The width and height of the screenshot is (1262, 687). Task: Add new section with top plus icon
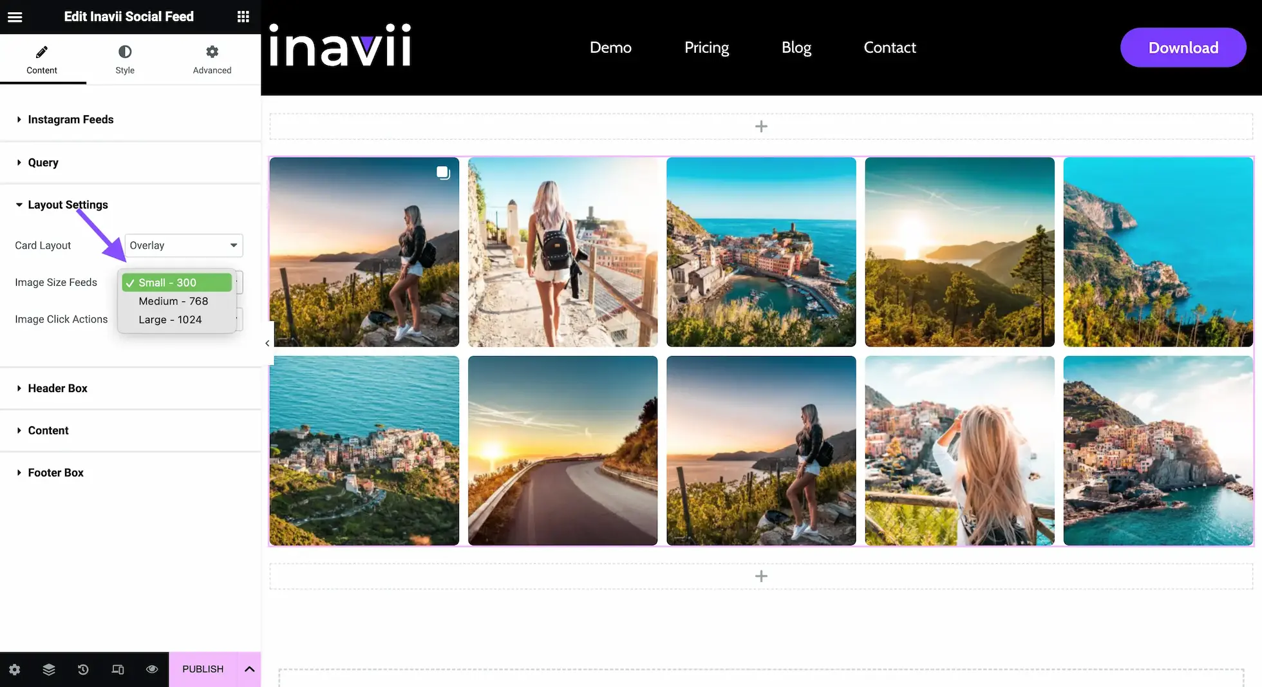[x=761, y=126]
